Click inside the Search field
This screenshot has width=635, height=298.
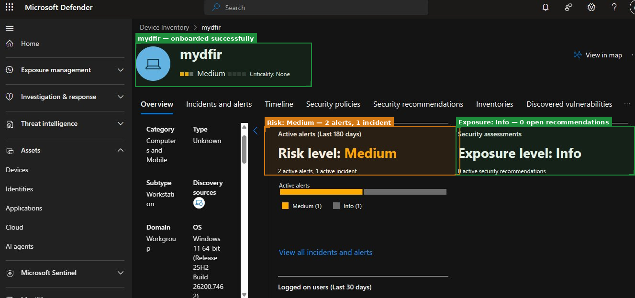316,8
